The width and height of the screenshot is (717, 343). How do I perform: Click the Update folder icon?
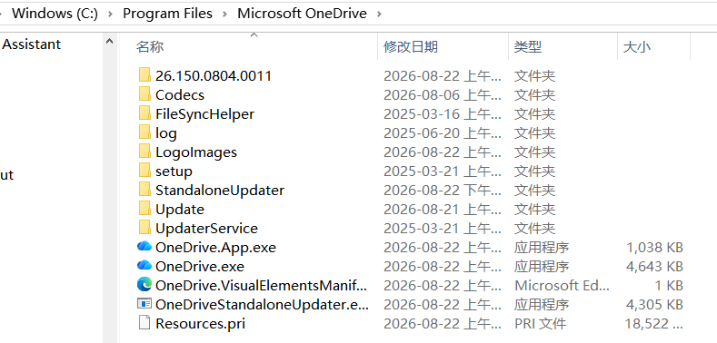coord(144,209)
